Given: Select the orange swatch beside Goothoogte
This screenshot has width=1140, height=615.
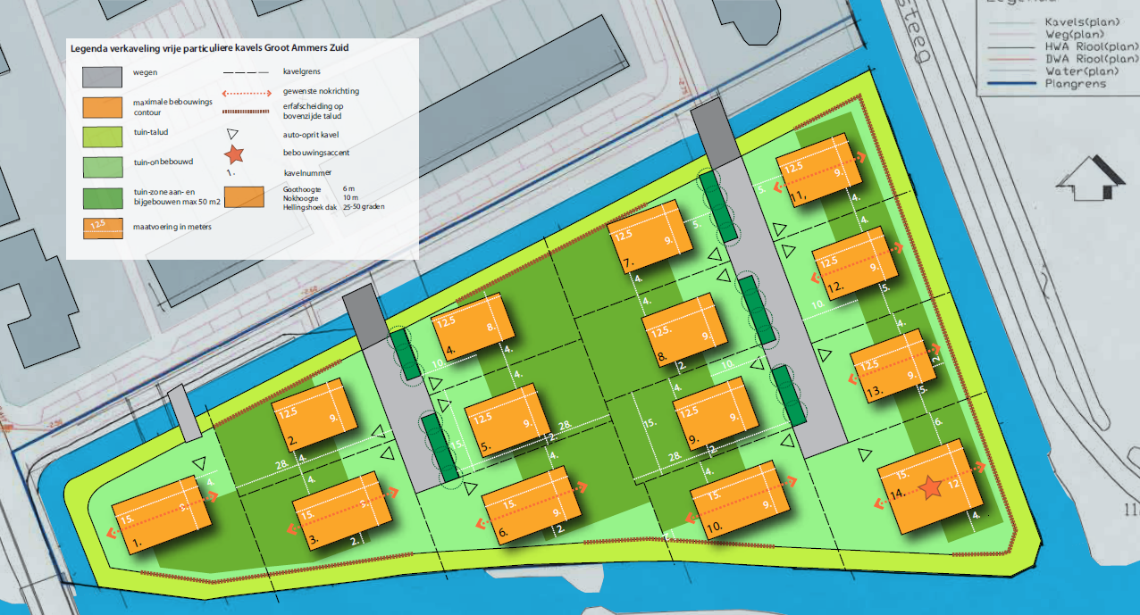Looking at the screenshot, I should point(244,197).
